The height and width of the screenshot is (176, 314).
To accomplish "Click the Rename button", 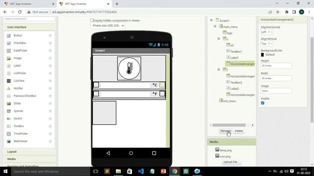I will point(226,131).
